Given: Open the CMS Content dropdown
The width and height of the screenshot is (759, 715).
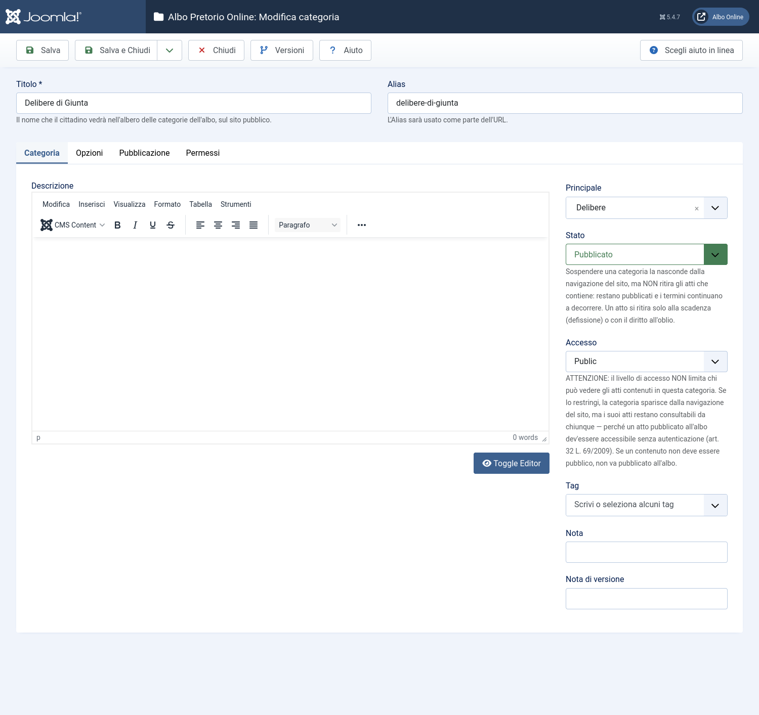Looking at the screenshot, I should tap(73, 225).
